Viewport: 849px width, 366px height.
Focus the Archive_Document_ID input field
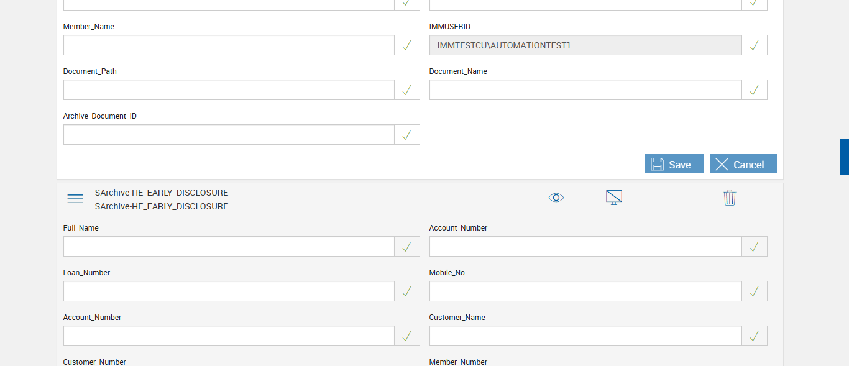click(229, 135)
